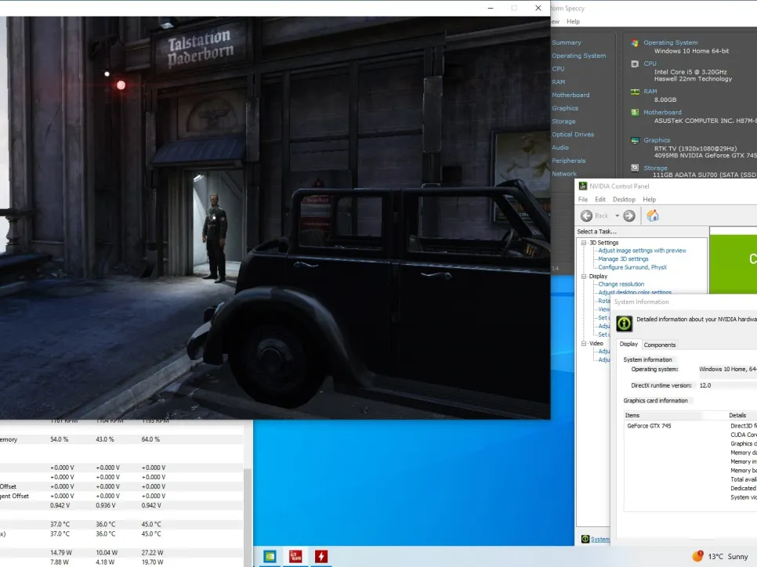Viewport: 757px width, 567px height.
Task: Open the Edit menu in NVIDIA Control Panel
Action: 600,199
